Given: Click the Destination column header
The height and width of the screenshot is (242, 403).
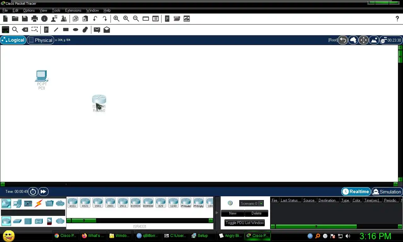Looking at the screenshot, I should coord(327,200).
